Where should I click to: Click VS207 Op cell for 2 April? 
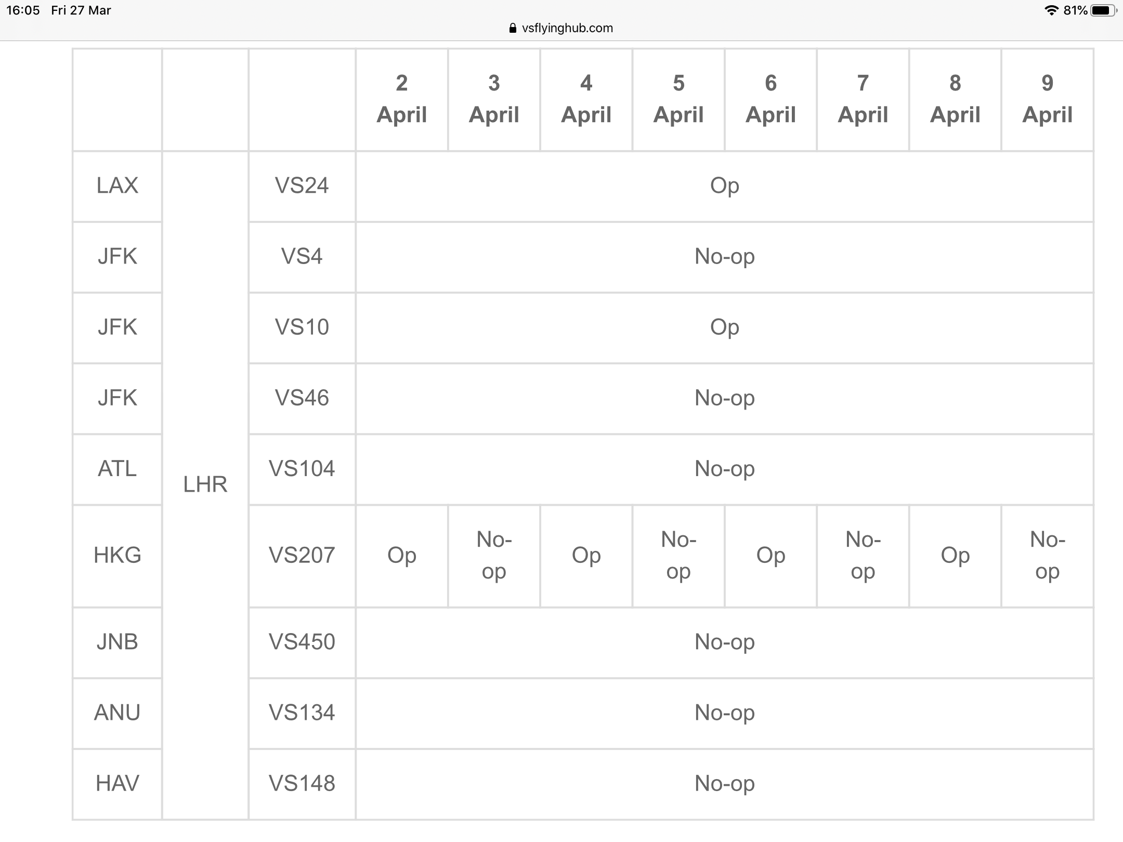[402, 556]
